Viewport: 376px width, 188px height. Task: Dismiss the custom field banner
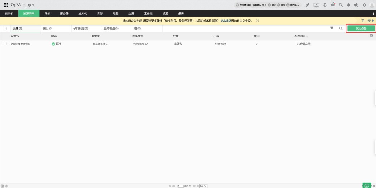tap(257, 21)
